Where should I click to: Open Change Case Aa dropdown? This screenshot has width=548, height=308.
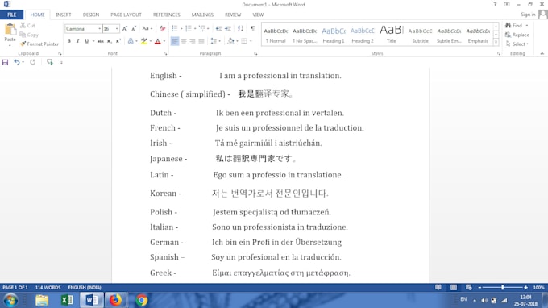click(x=147, y=29)
